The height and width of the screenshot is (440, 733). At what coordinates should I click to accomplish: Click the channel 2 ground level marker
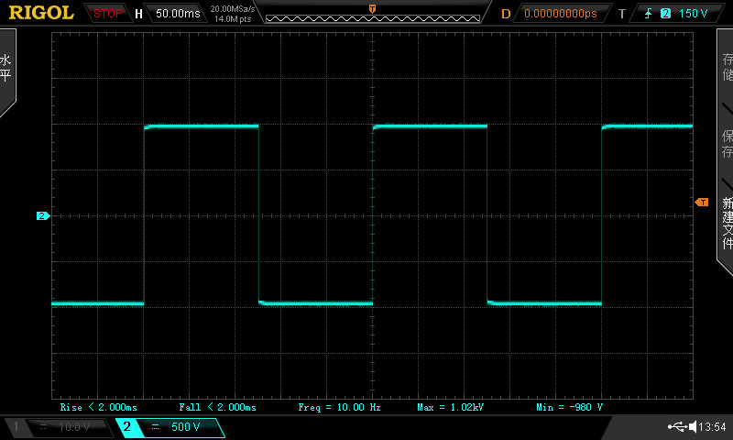pyautogui.click(x=42, y=216)
